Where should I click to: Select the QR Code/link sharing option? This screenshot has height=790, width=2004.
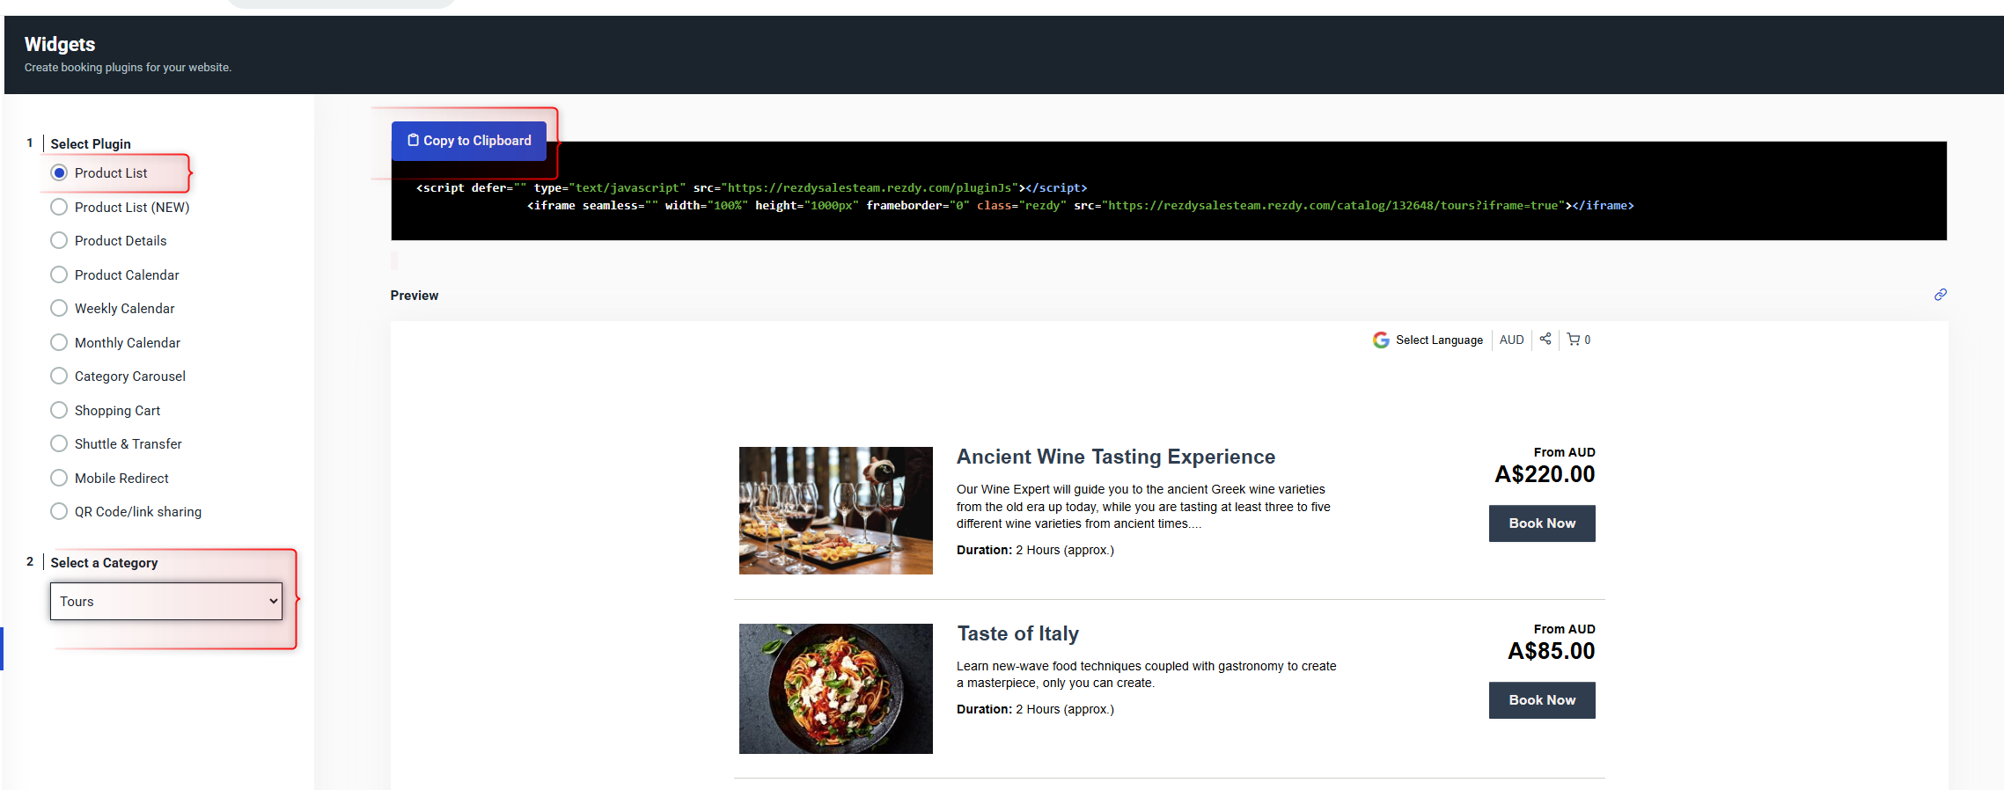(x=59, y=512)
